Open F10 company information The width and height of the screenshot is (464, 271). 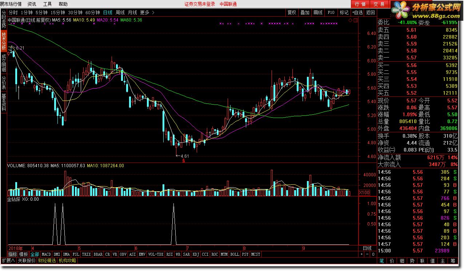[331, 12]
